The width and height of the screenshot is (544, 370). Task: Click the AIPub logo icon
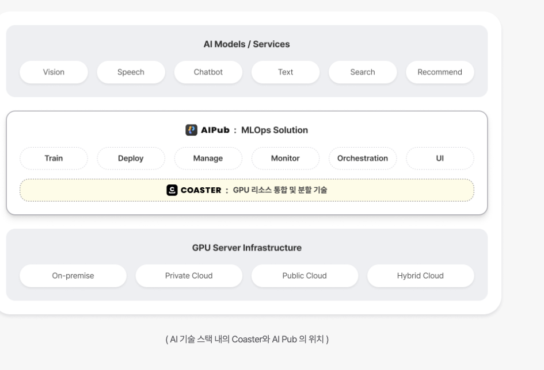click(x=191, y=130)
